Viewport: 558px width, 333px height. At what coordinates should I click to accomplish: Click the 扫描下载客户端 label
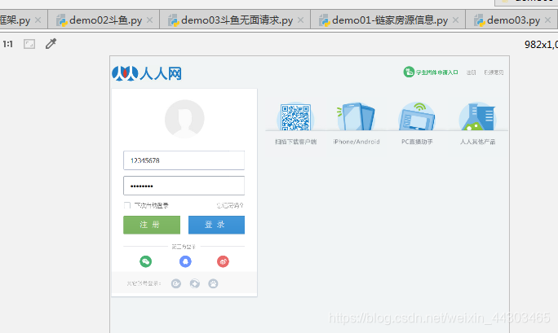[x=296, y=142]
